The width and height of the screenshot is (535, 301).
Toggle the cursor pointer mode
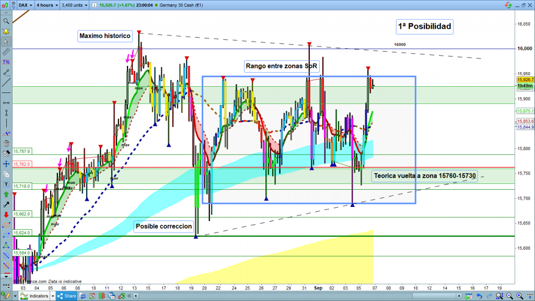(6, 42)
